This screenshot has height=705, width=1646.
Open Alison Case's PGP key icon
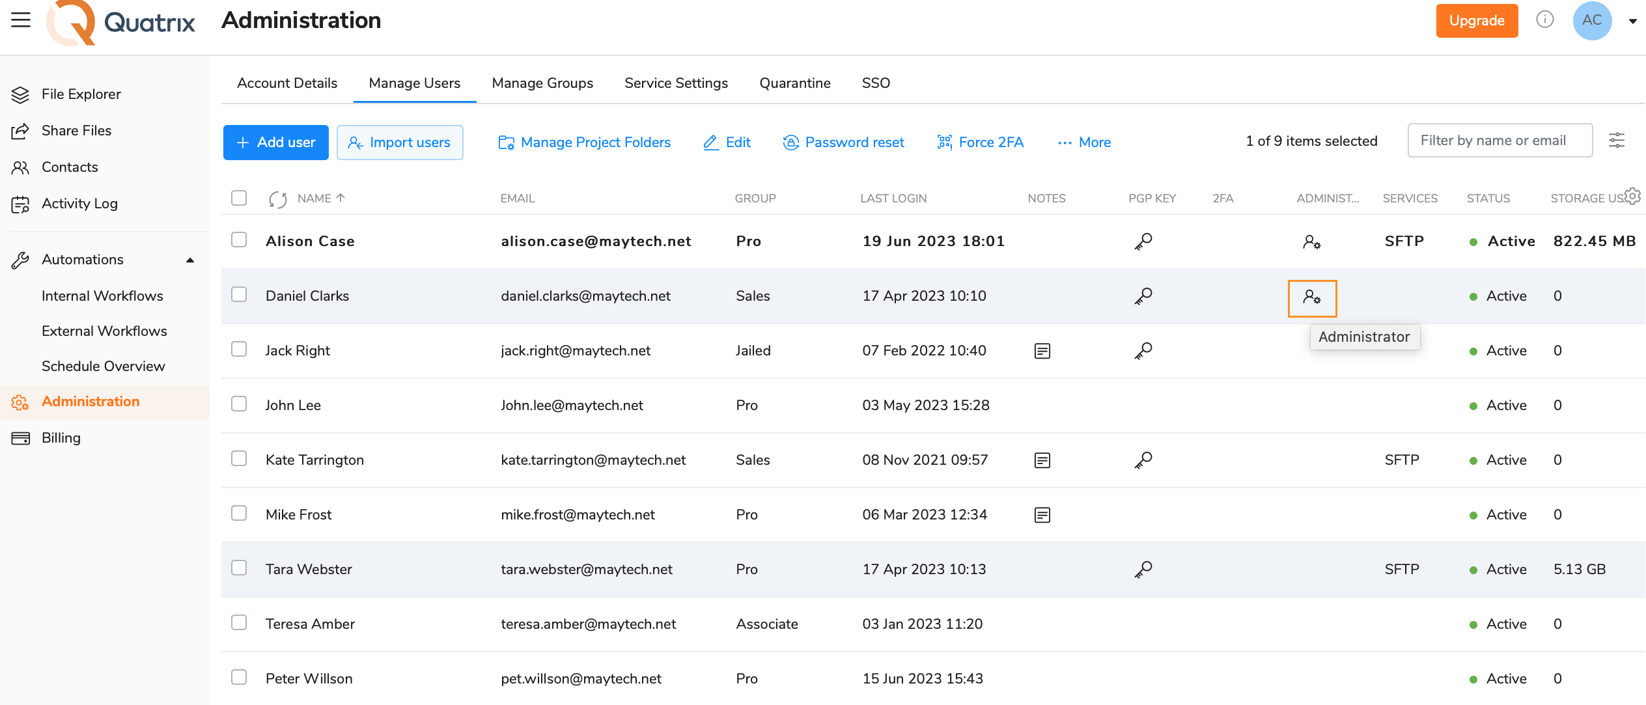tap(1143, 241)
